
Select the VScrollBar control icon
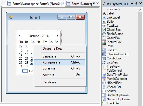[x=104, y=87]
